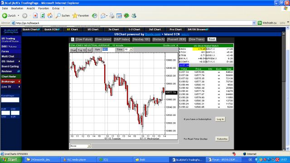
Task: Click the Reset button
Action: click(x=212, y=39)
